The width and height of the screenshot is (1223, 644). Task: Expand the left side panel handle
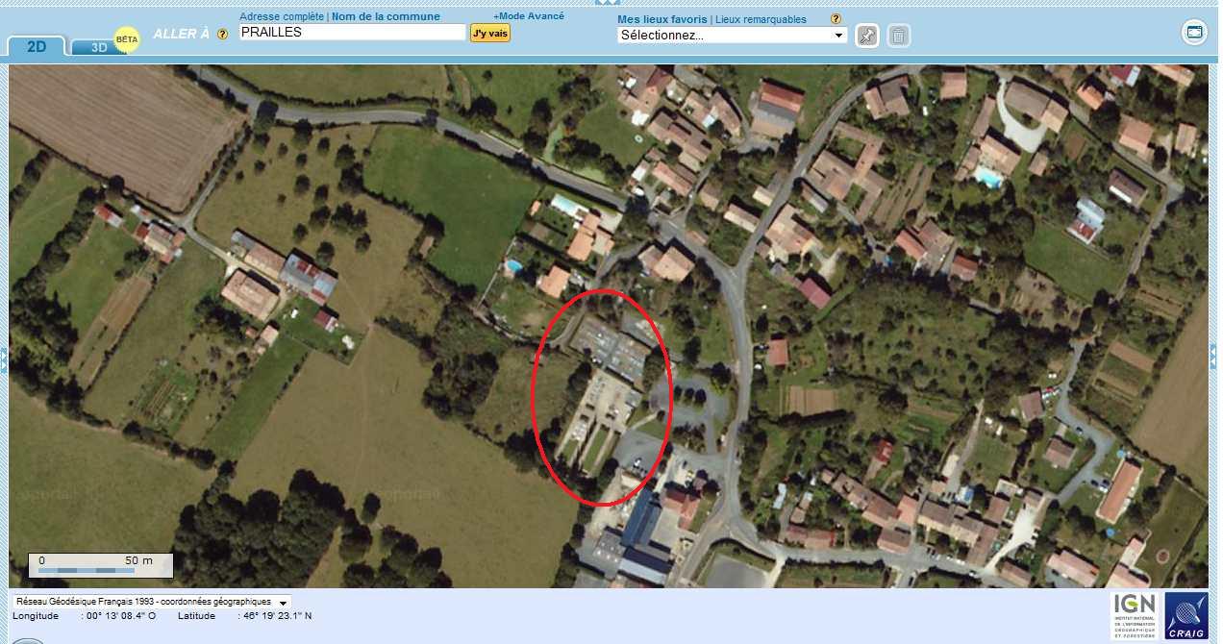[x=4, y=358]
